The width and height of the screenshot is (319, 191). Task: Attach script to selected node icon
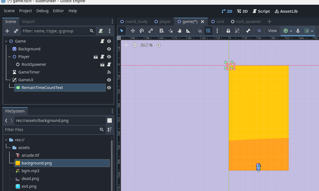101,31
